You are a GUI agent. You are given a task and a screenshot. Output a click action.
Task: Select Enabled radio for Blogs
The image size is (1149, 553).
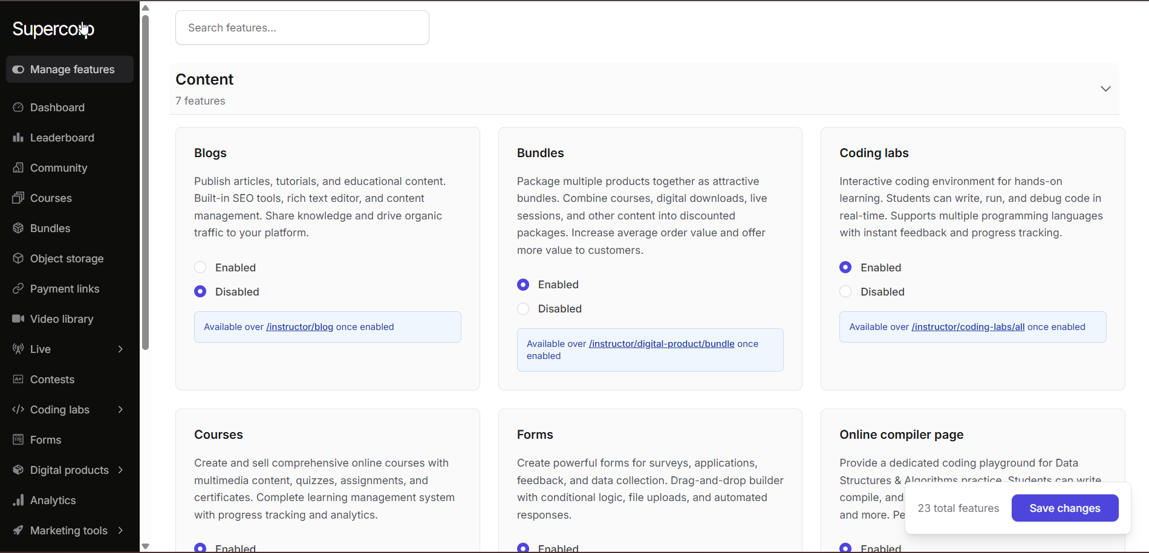coord(200,268)
